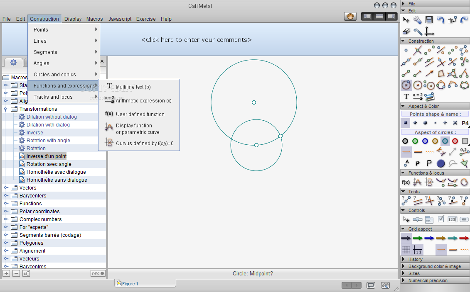Toggle the right panel layout button in top toolbar
Viewport: 470px width, 292px height.
[x=391, y=17]
